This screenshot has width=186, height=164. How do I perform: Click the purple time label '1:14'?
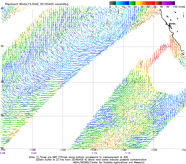click(95, 153)
